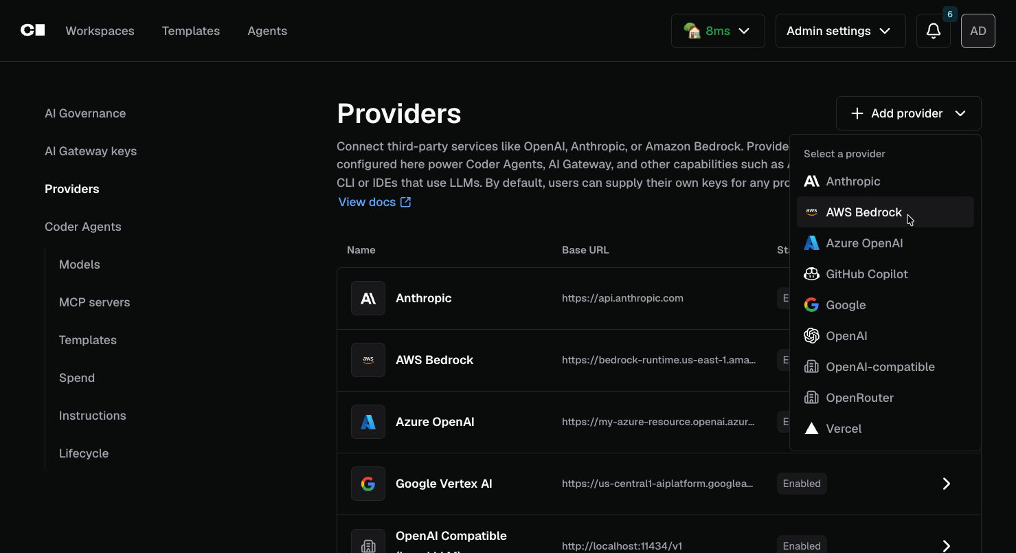The height and width of the screenshot is (553, 1016).
Task: Click the plus icon in Add provider
Action: [857, 113]
